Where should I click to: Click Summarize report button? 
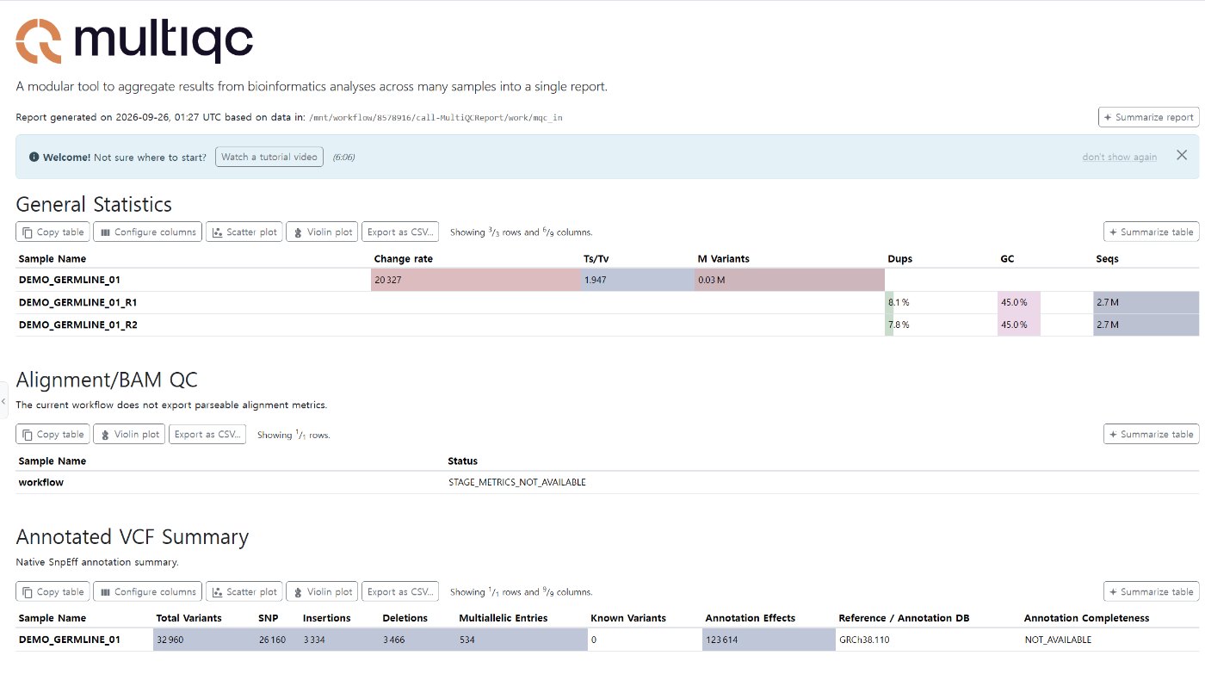point(1148,117)
